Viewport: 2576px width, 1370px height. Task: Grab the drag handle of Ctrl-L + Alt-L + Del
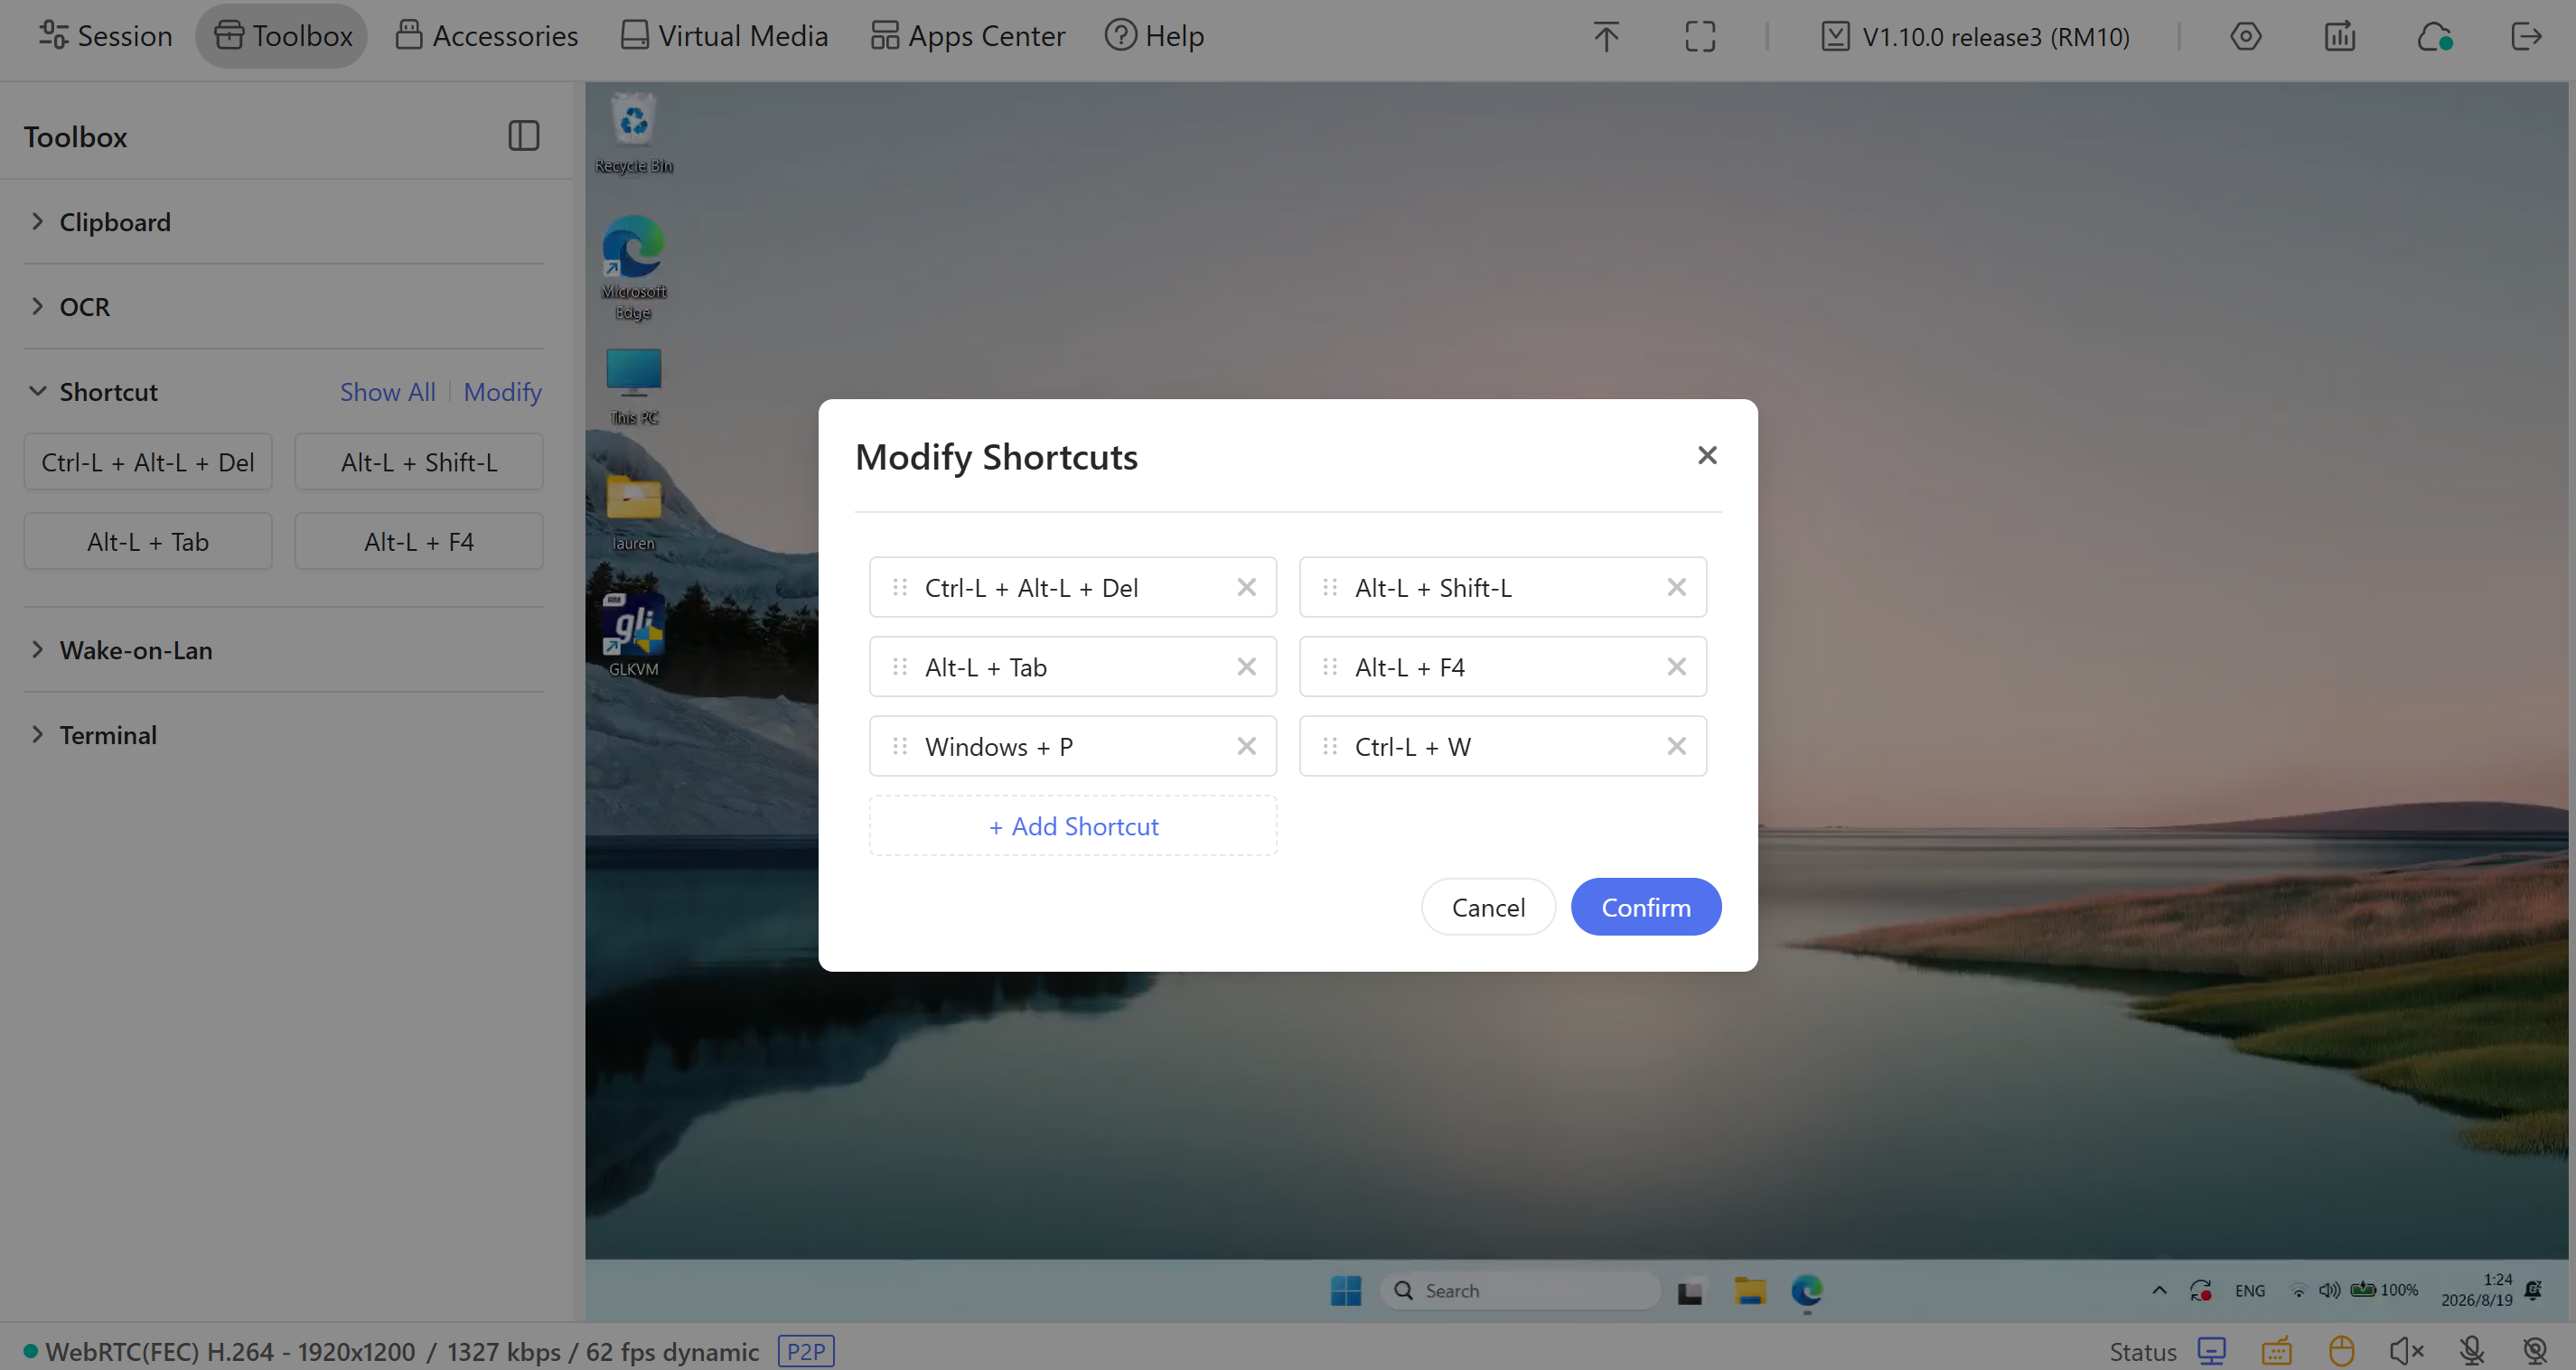pyautogui.click(x=899, y=588)
